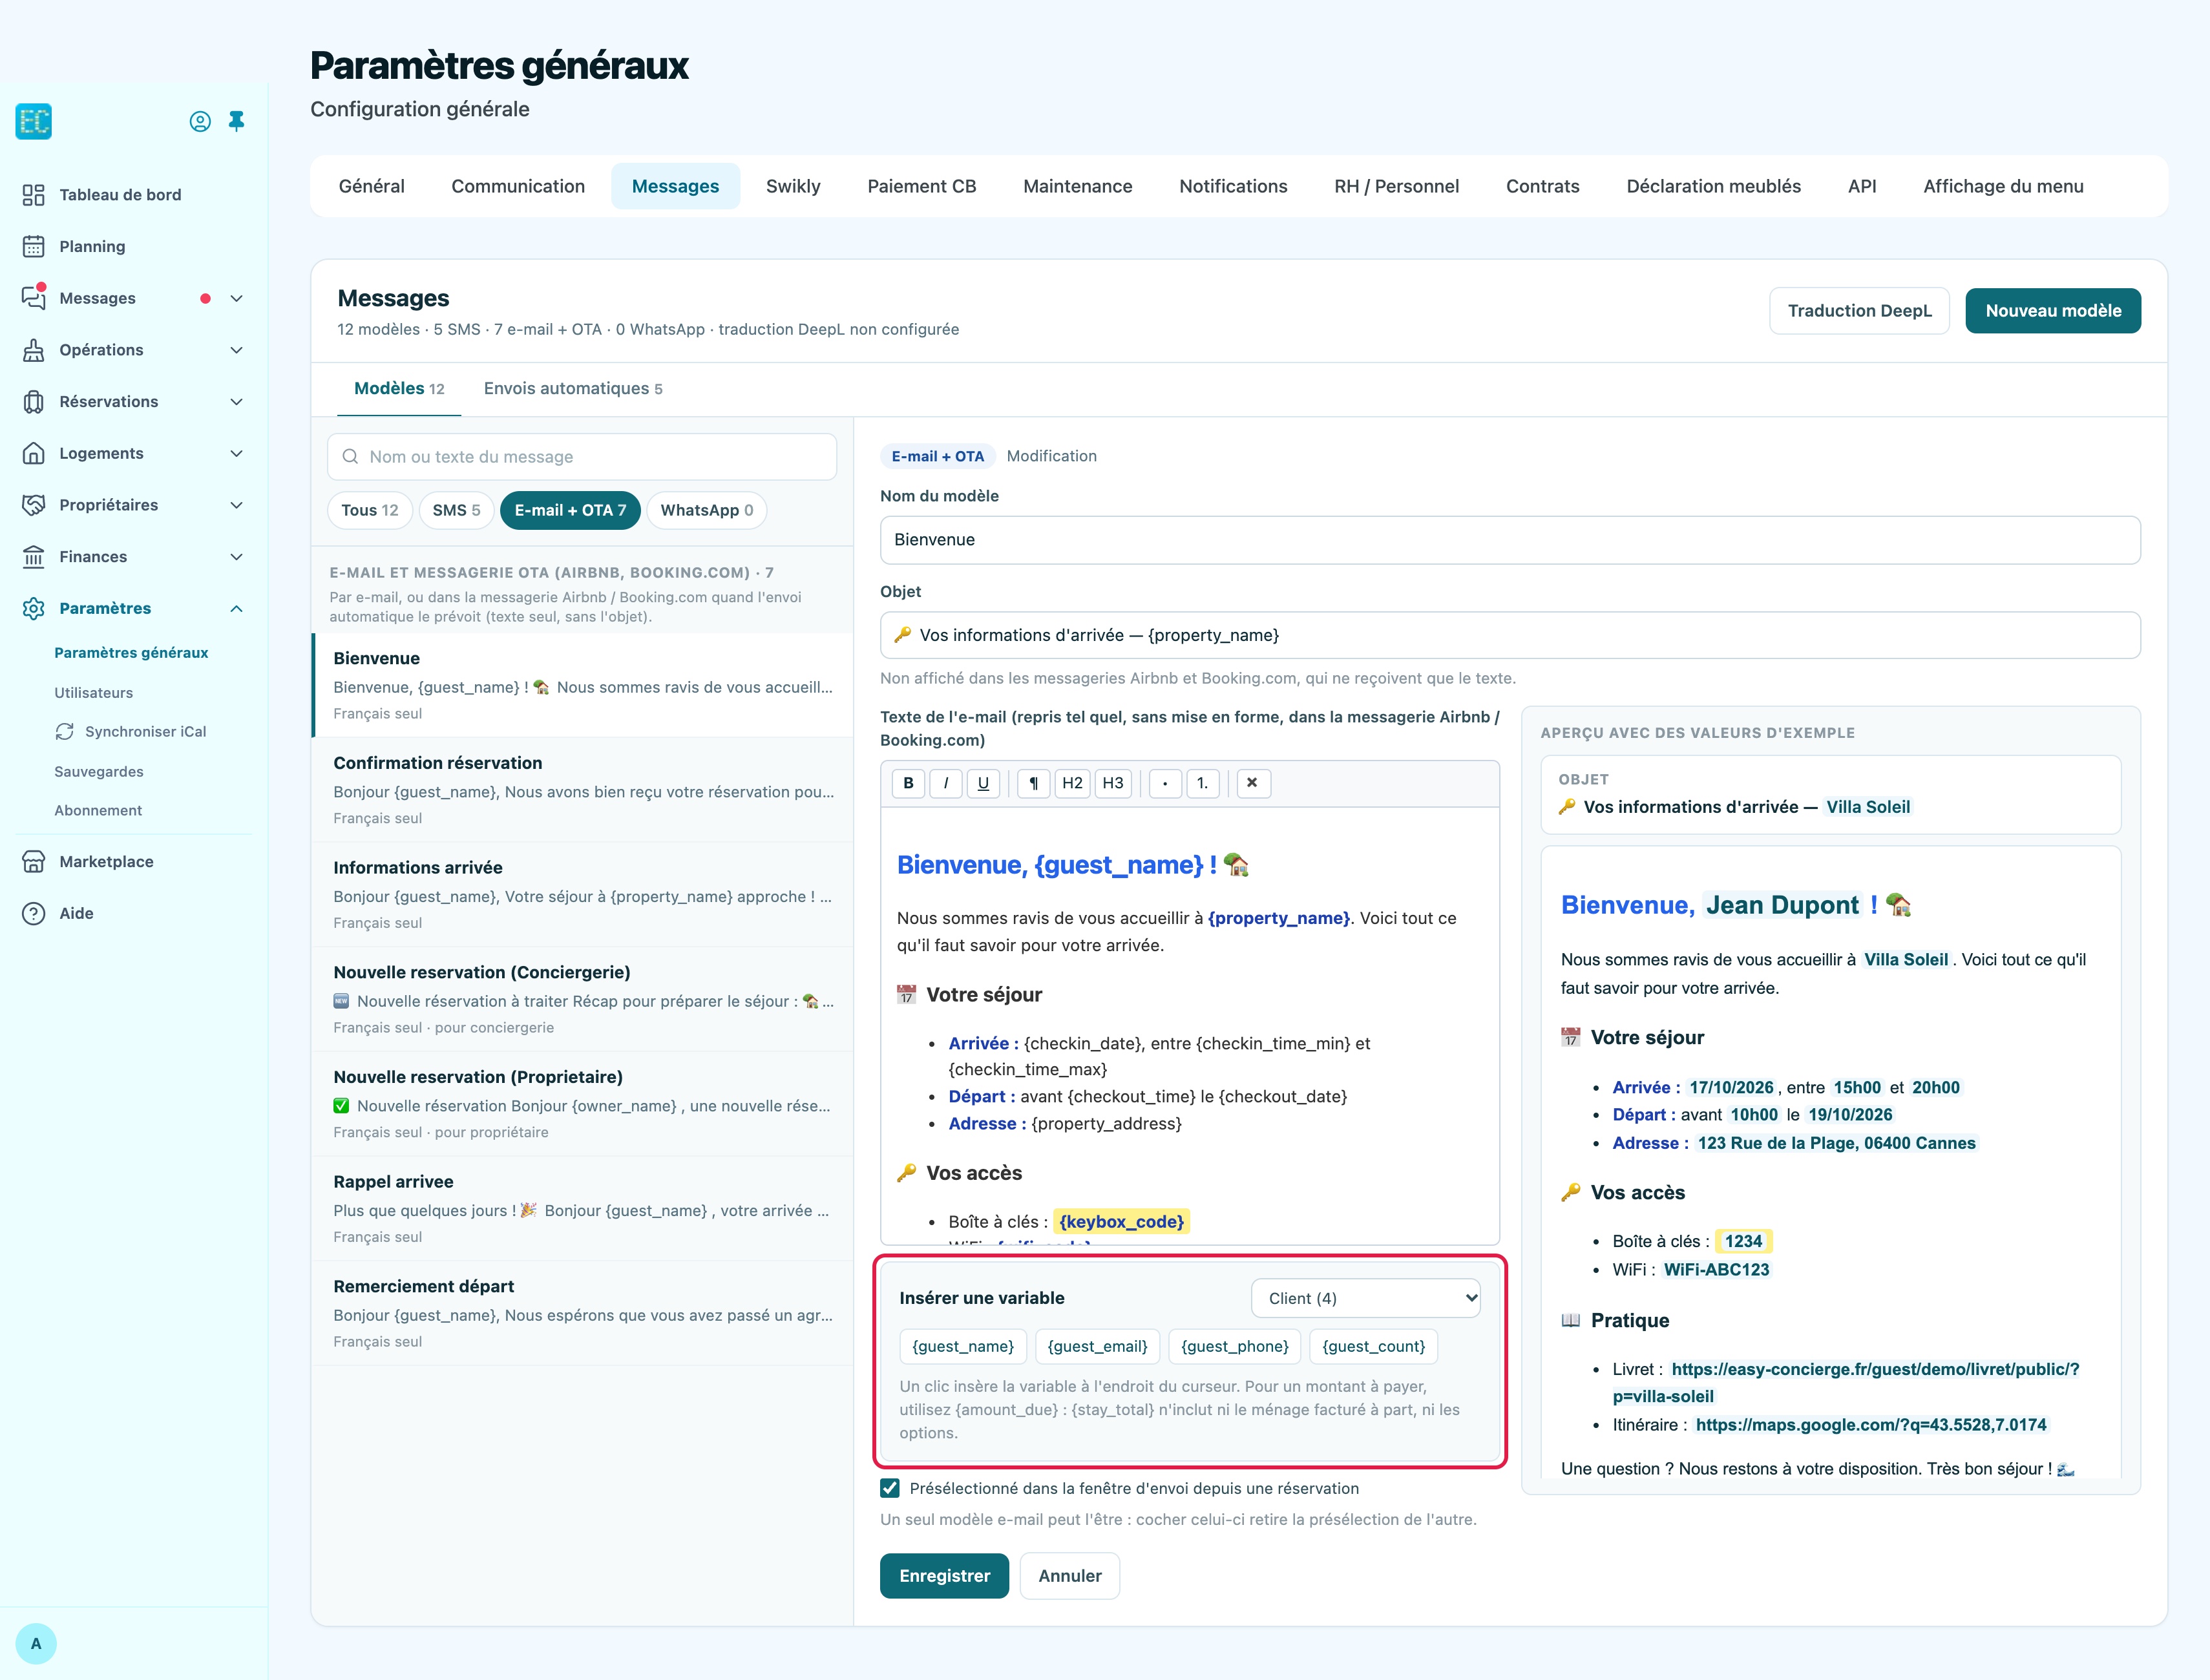The width and height of the screenshot is (2210, 1680).
Task: Open the Client (4) variable category dropdown
Action: [x=1365, y=1298]
